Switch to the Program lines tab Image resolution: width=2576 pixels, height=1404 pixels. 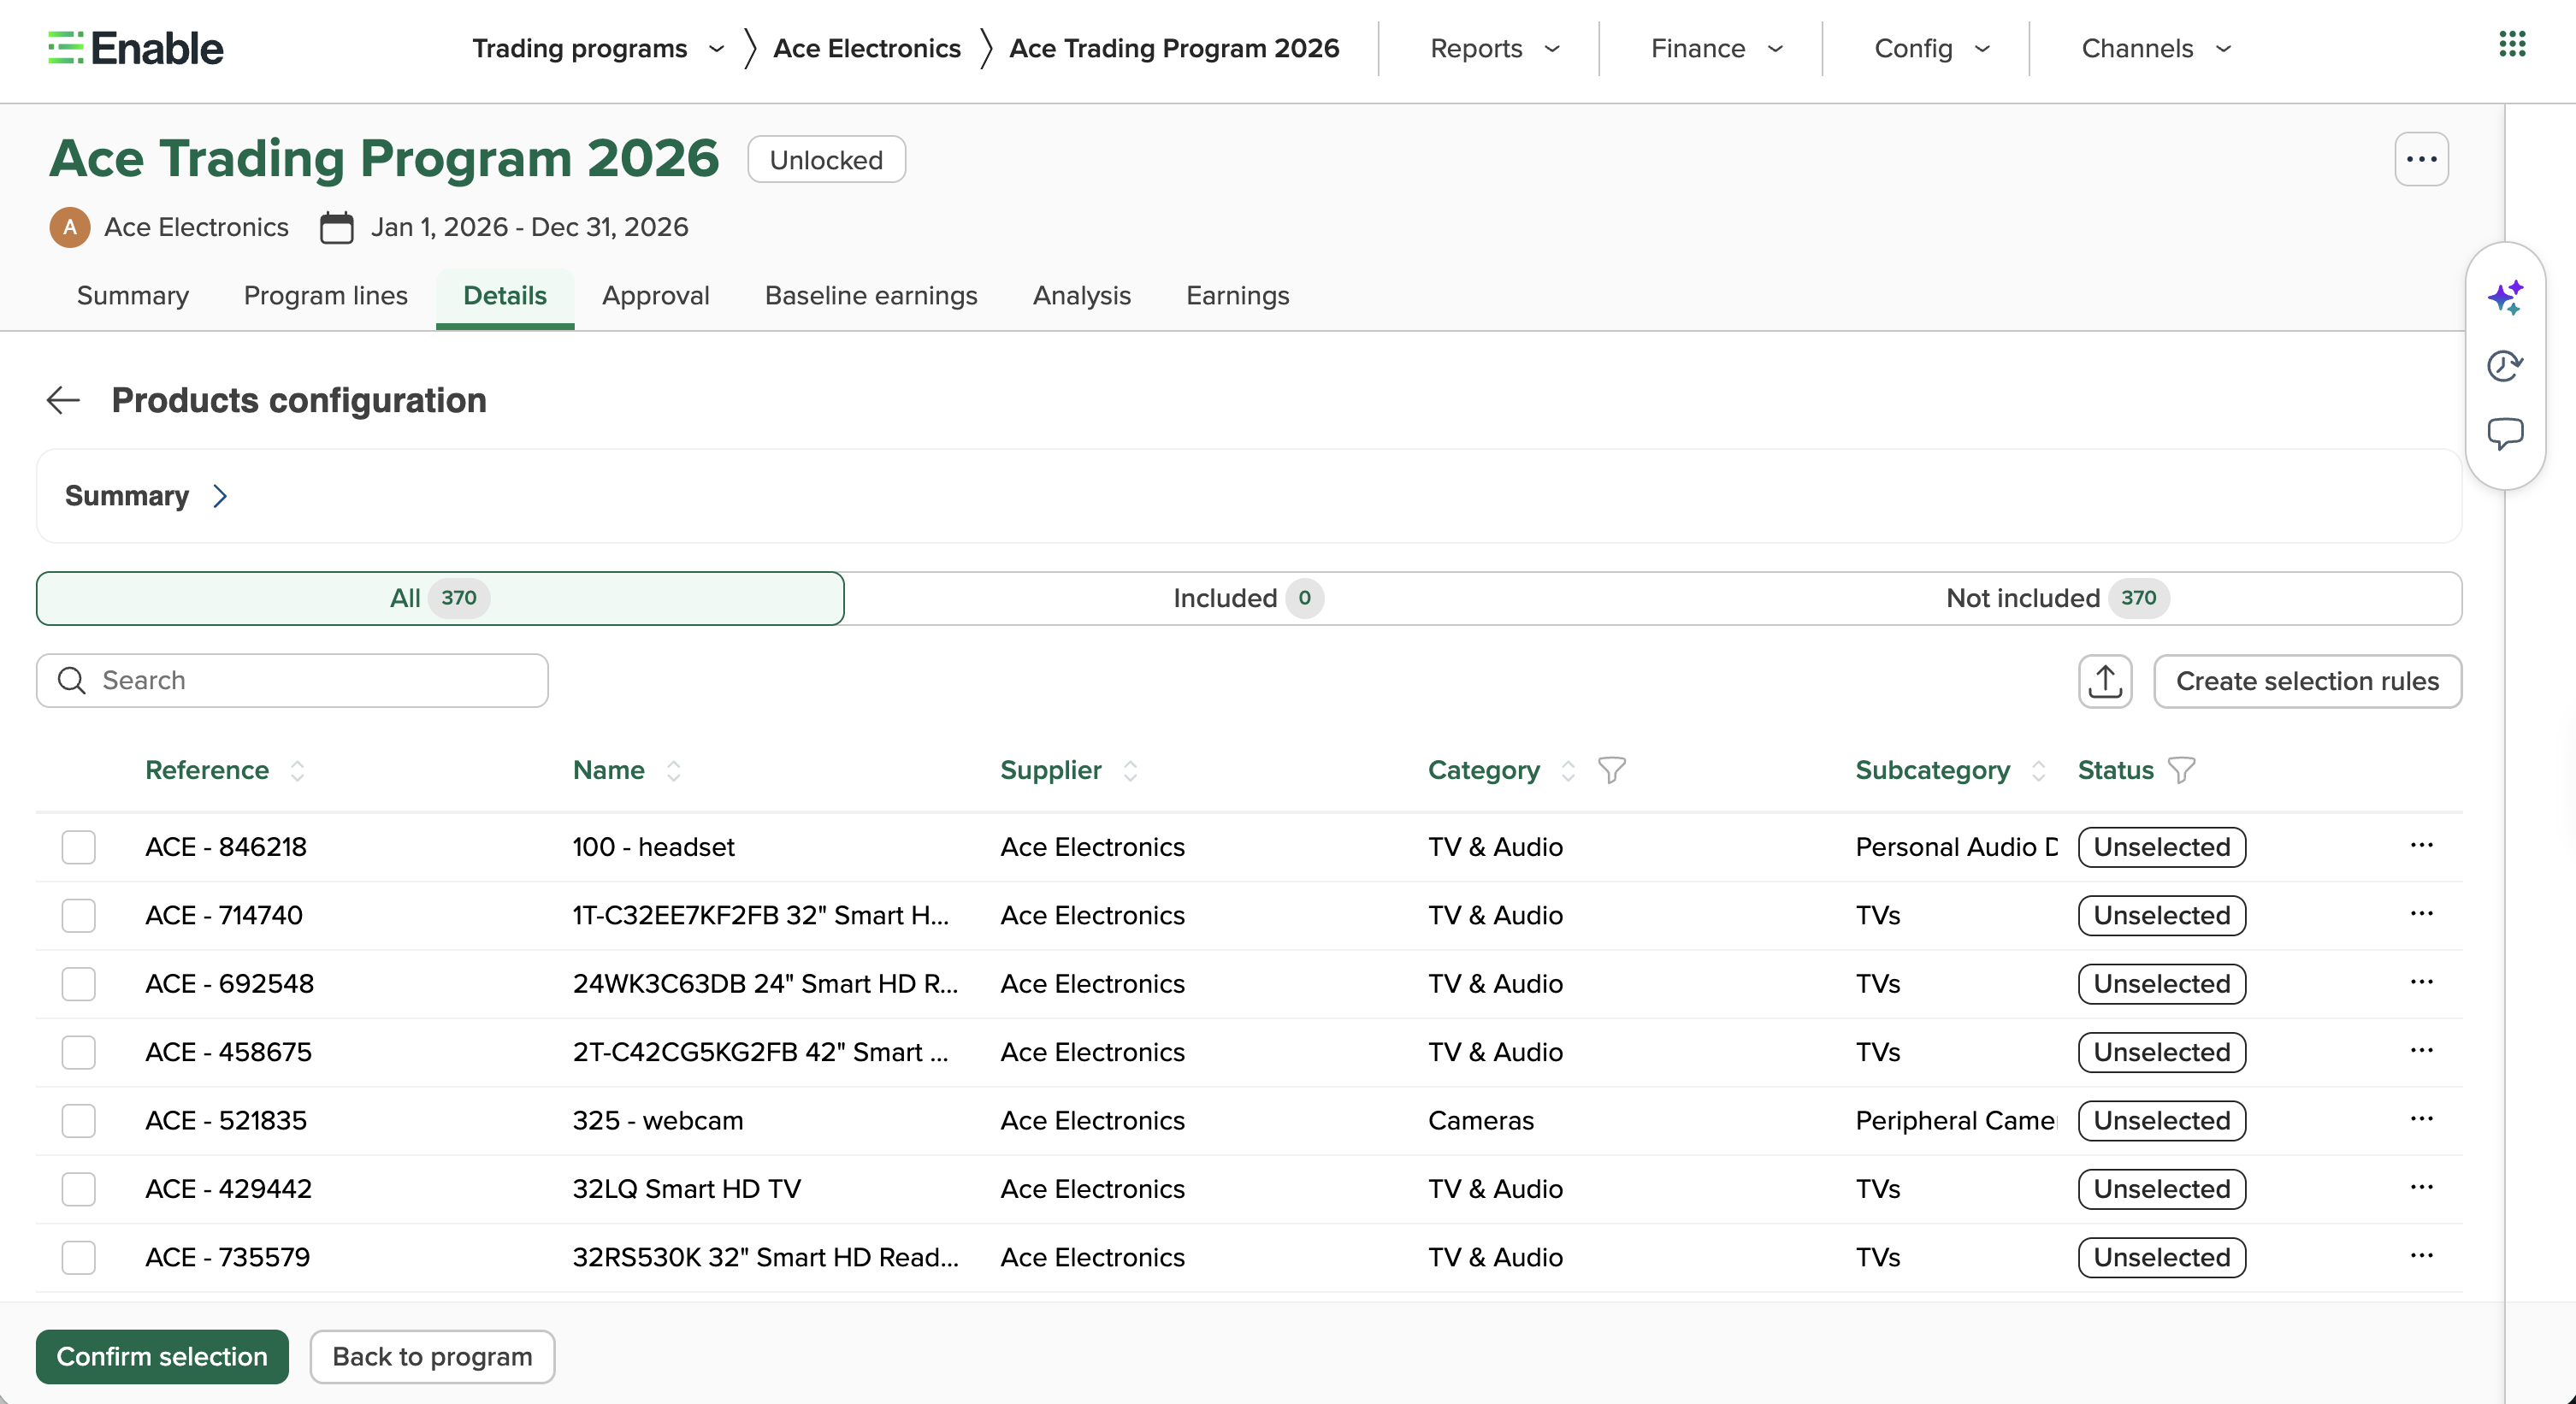[325, 295]
